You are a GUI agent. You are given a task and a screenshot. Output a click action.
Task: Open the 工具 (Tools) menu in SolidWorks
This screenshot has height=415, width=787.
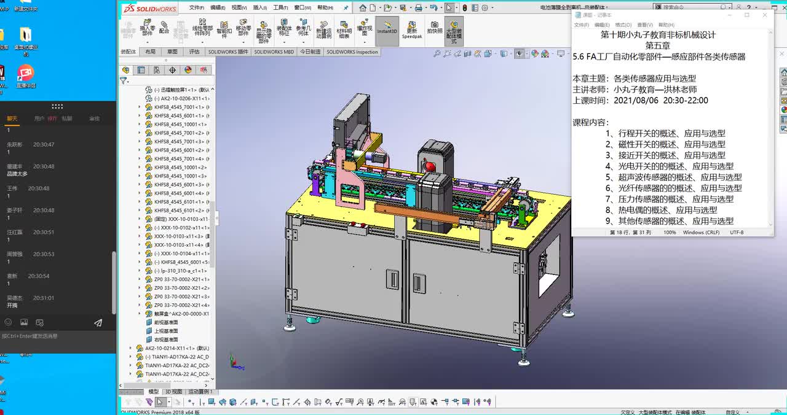coord(280,8)
